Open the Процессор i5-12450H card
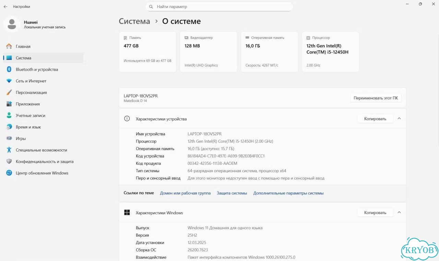 click(331, 52)
